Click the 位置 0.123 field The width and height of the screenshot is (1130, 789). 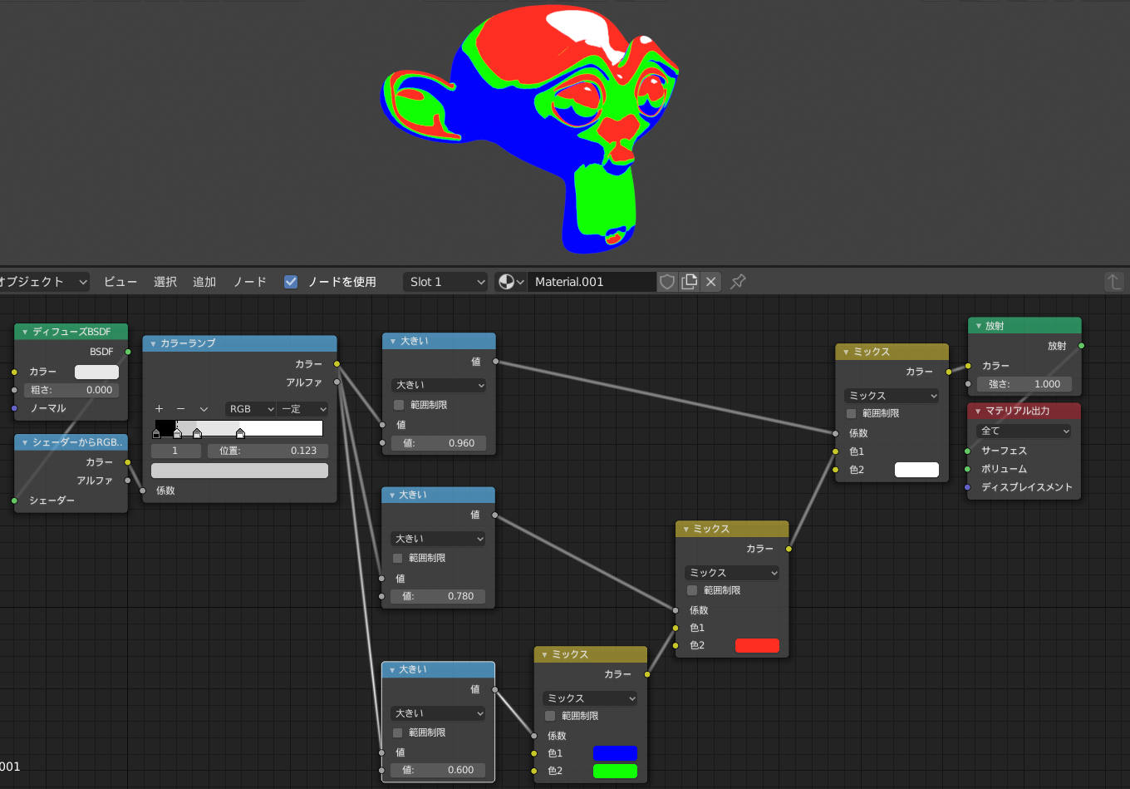268,451
